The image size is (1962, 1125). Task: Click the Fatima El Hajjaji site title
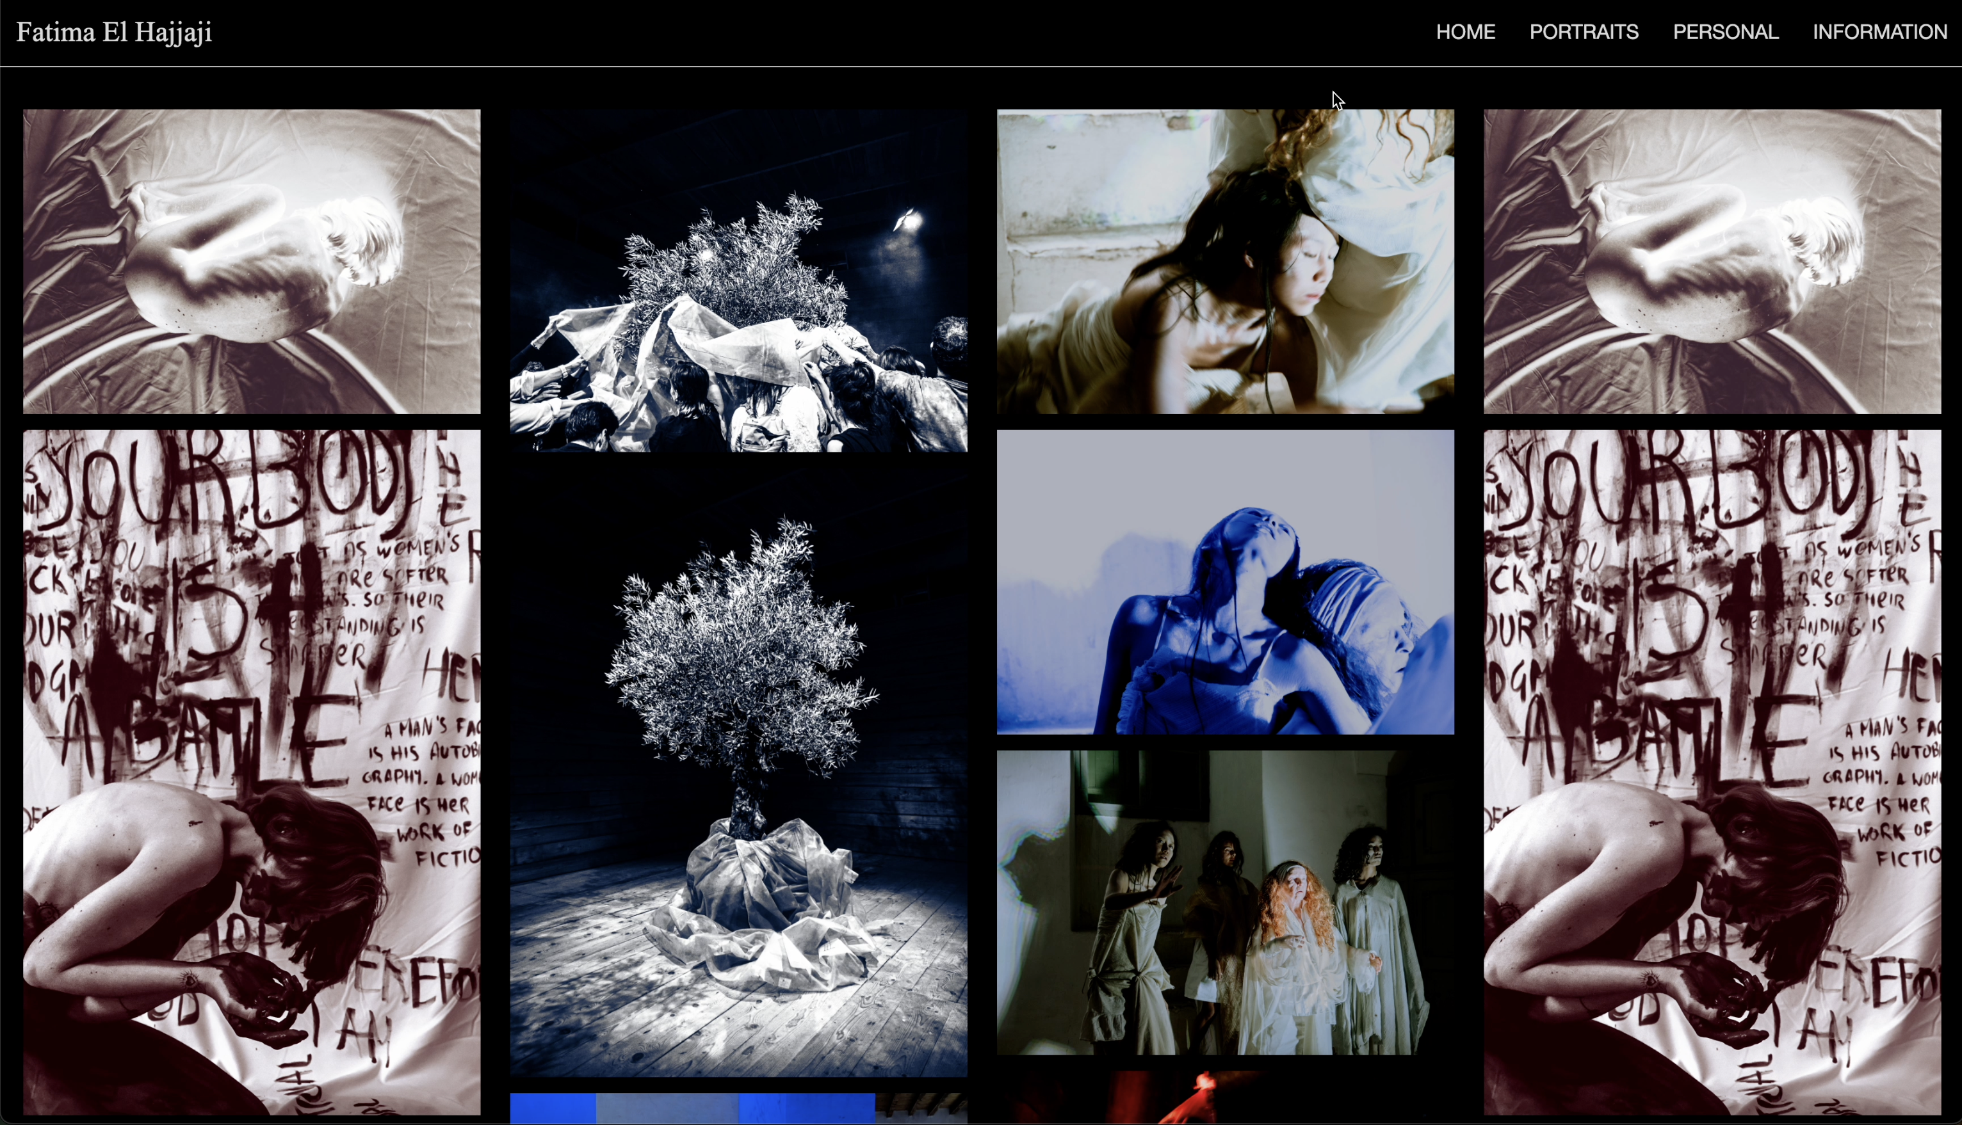(x=113, y=32)
